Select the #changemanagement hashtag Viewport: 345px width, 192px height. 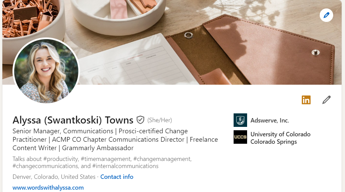pos(162,159)
